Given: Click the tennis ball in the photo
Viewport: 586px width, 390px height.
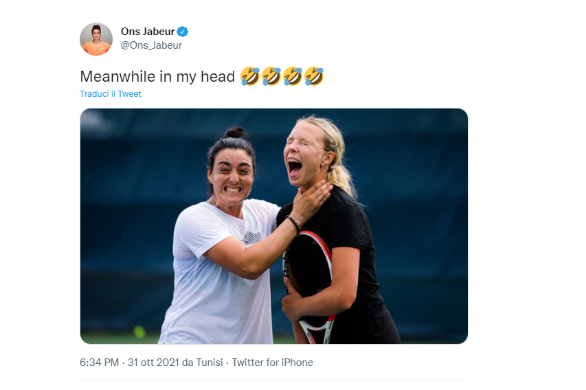Looking at the screenshot, I should tap(139, 332).
